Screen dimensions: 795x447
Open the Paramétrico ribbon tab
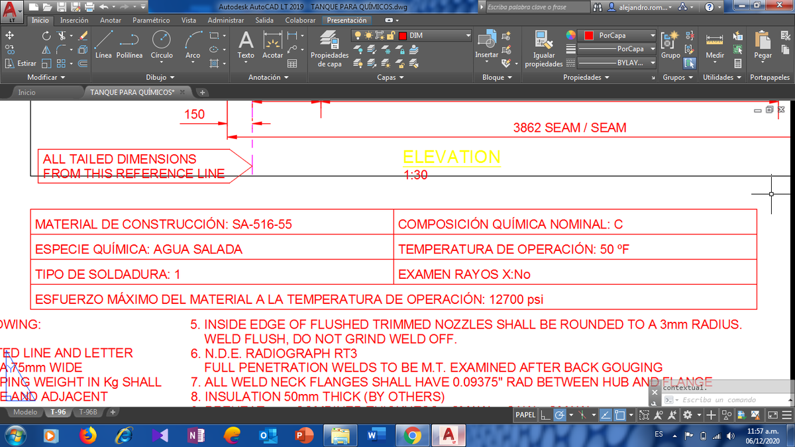pos(151,21)
